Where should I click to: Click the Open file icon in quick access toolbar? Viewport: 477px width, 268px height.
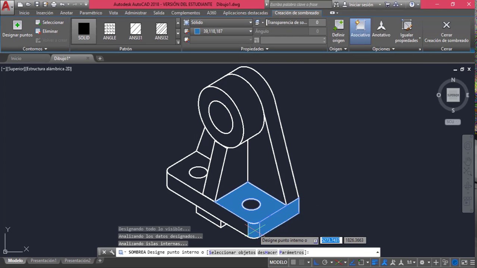tap(28, 4)
